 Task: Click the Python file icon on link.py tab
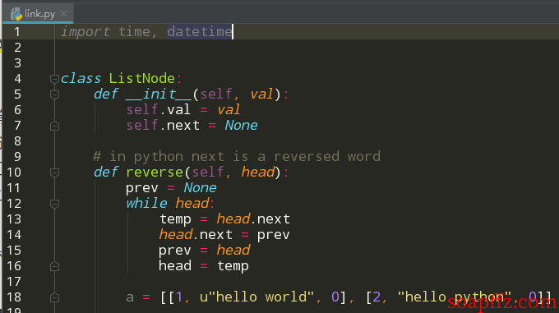pyautogui.click(x=16, y=14)
